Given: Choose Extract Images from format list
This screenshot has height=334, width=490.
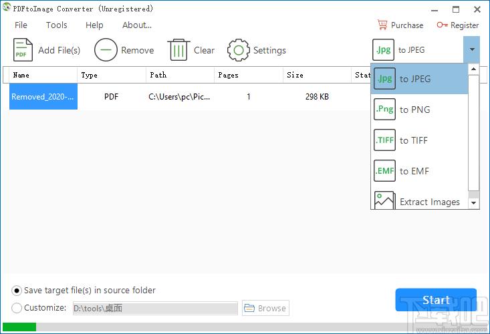Looking at the screenshot, I should coord(419,200).
